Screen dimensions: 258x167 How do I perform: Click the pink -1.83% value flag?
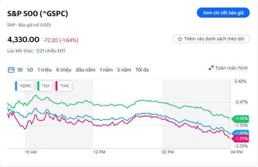point(240,139)
